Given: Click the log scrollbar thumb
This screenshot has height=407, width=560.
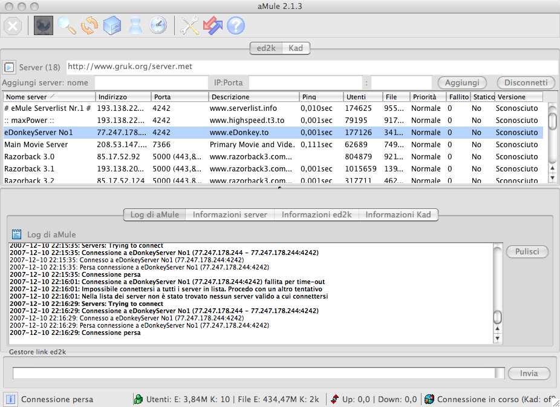Looking at the screenshot, I should click(x=497, y=317).
